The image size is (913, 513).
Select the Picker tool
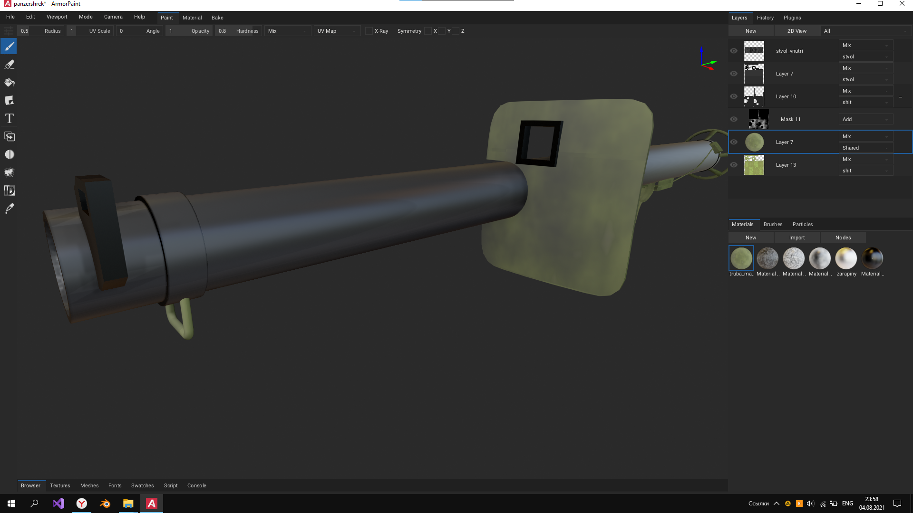9,209
